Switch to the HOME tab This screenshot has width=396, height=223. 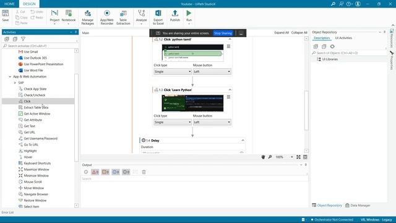pyautogui.click(x=9, y=4)
